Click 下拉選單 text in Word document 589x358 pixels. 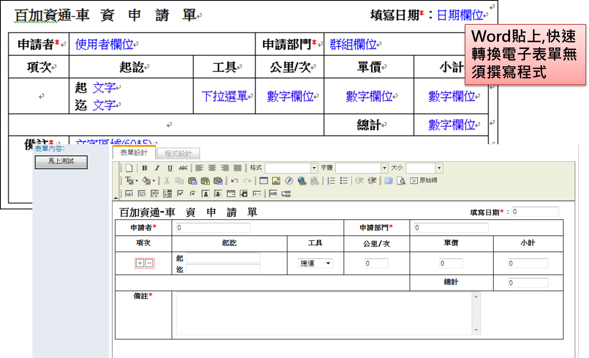[225, 96]
